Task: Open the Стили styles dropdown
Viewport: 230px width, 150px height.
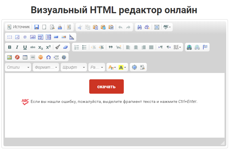Action: 18,67
